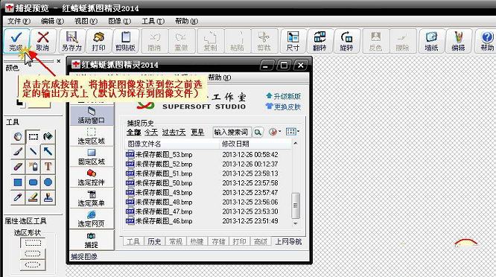Choose the ellipse selection shape option
This screenshot has height=277, width=496.
pos(33,265)
